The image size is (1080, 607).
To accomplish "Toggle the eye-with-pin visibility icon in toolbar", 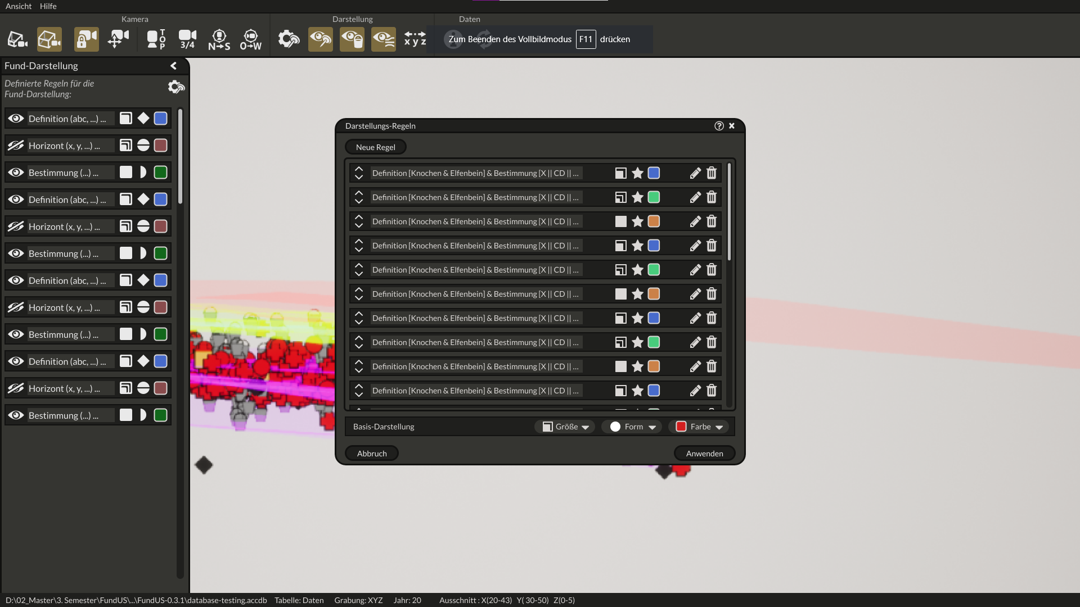I will tap(321, 39).
